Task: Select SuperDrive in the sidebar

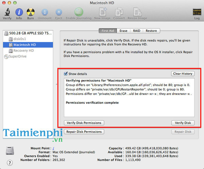Action: click(28, 56)
